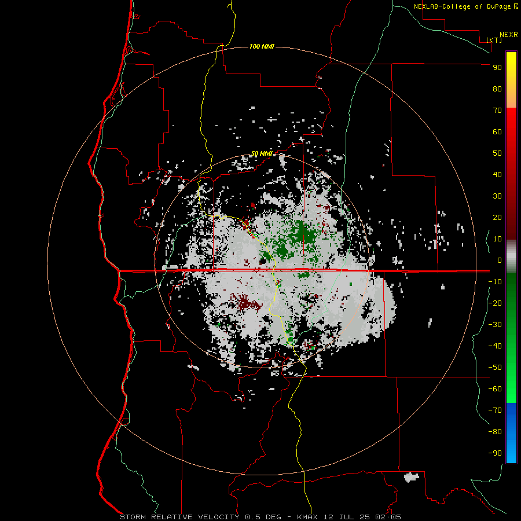Click the NEXR label above the color bar
This screenshot has height=521, width=521.
click(509, 35)
